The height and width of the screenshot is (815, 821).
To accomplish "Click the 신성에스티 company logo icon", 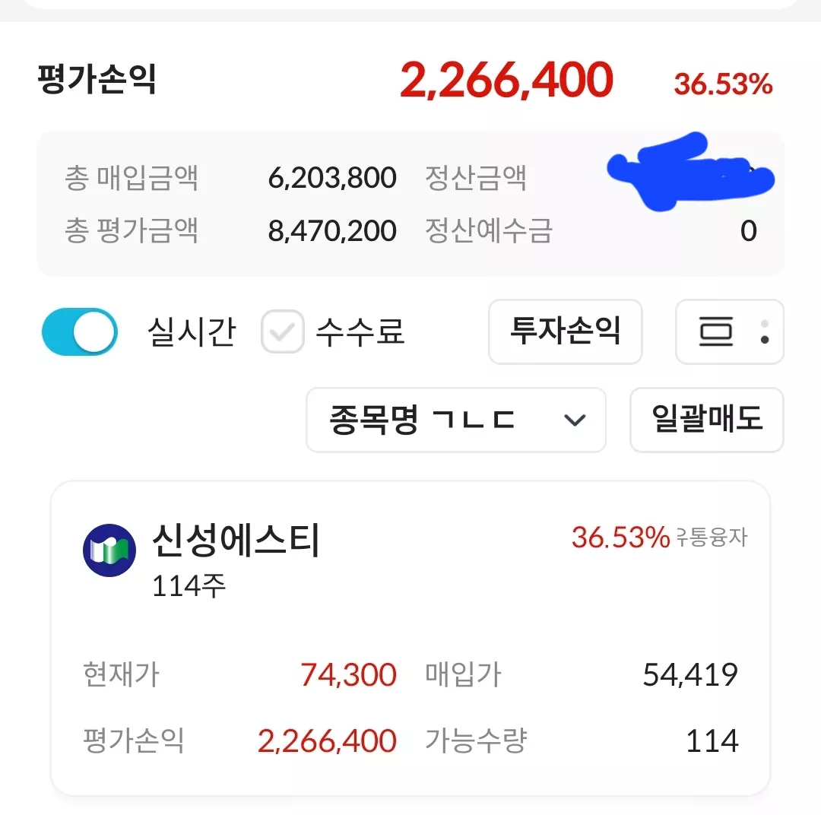I will click(x=109, y=550).
